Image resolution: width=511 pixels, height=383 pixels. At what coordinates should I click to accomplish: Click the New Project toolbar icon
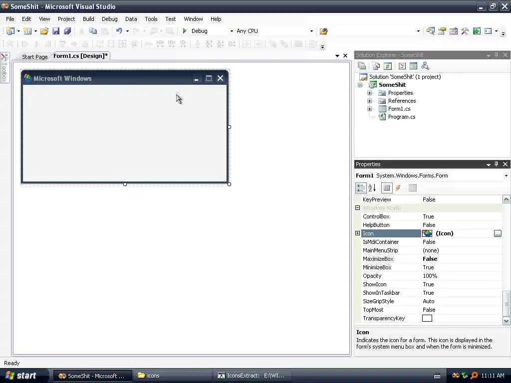[10, 31]
